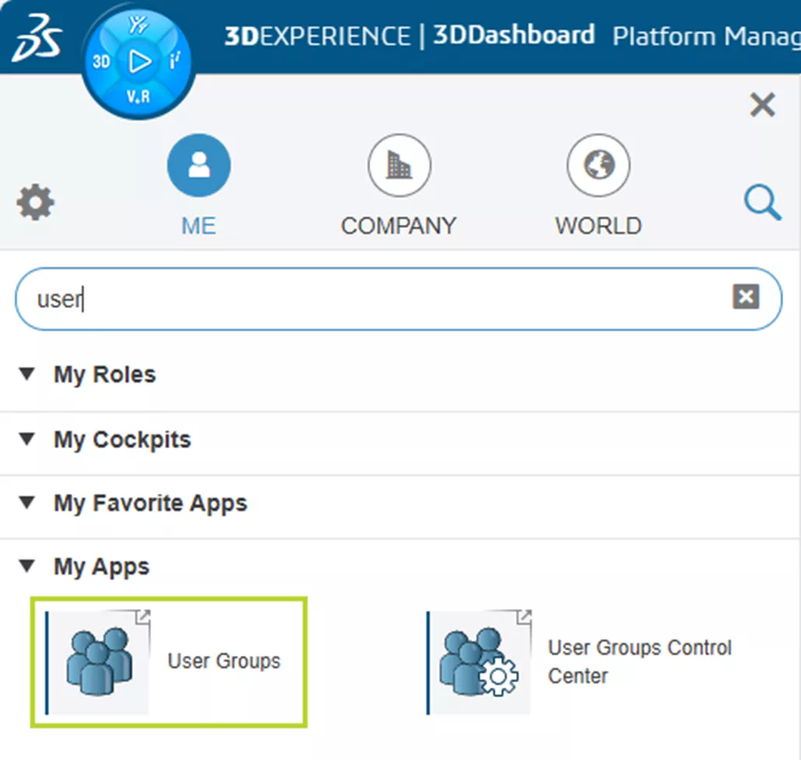Switch to the ME tab

pyautogui.click(x=198, y=185)
